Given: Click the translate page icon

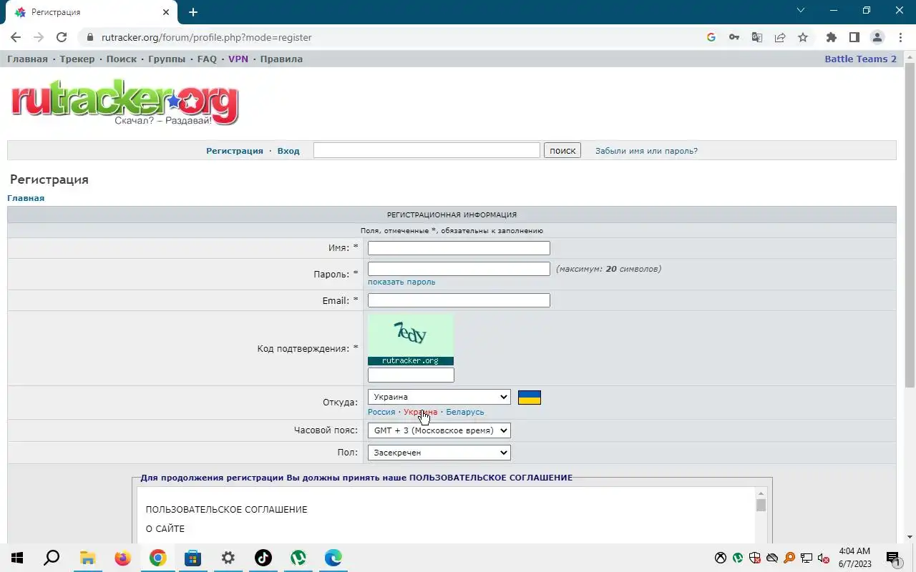Looking at the screenshot, I should click(757, 37).
